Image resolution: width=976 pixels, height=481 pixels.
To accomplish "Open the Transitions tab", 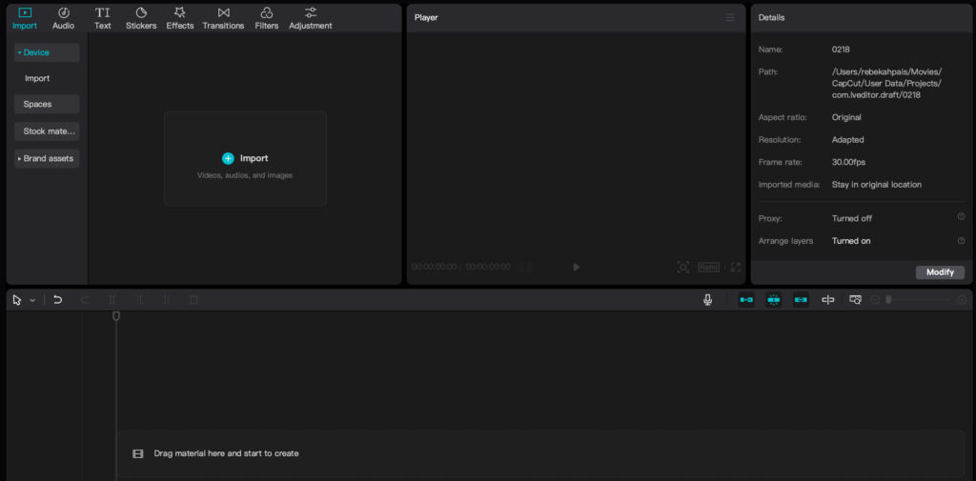I will (x=223, y=19).
